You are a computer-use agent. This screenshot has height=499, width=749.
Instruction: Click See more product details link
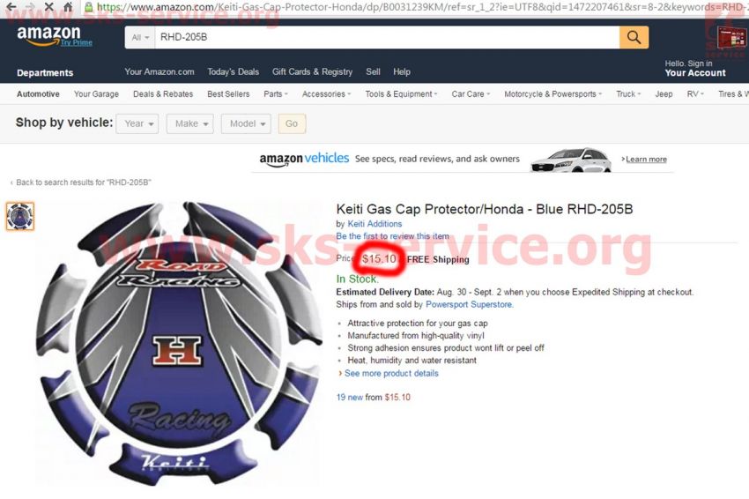(391, 373)
